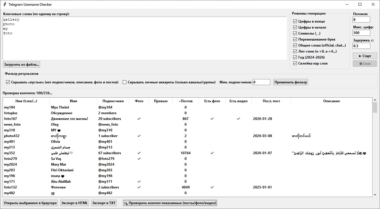The height and width of the screenshot is (209, 380).
Task: Click the "Загрузить из файла..." button
Action: tap(21, 65)
